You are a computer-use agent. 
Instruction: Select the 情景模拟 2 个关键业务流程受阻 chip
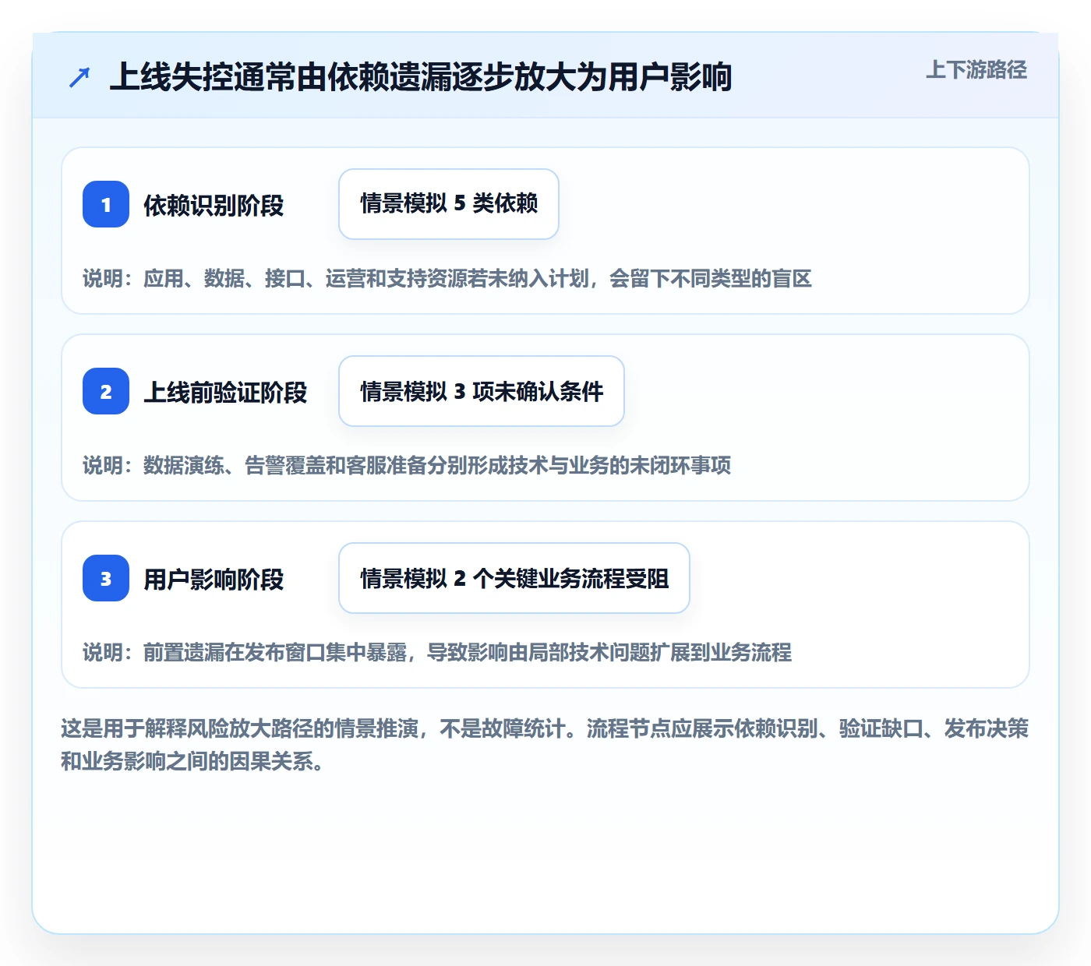pyautogui.click(x=514, y=578)
